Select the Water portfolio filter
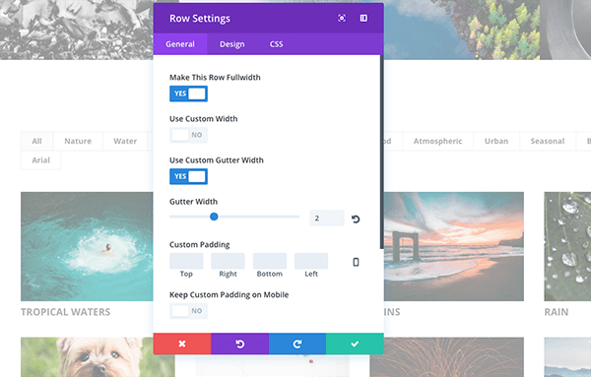This screenshot has width=591, height=377. click(125, 141)
